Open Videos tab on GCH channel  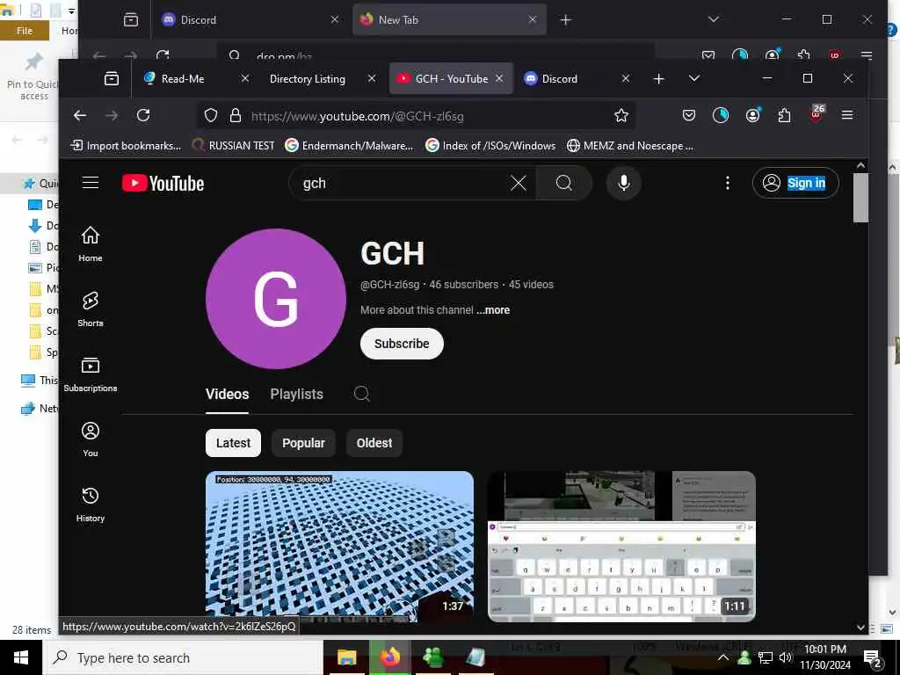point(228,394)
